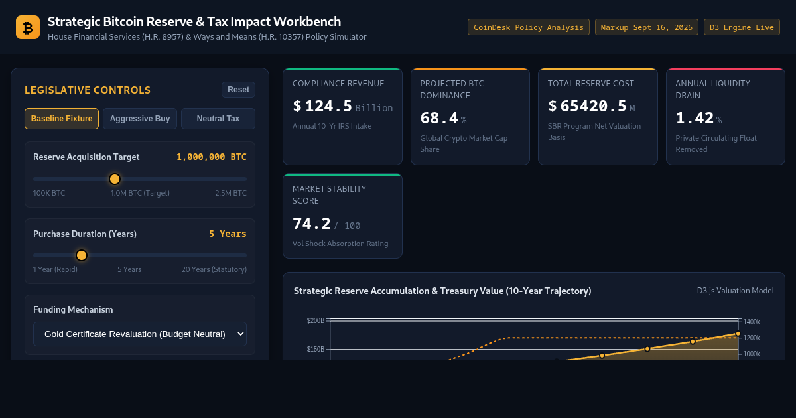Click the Strategic Bitcoin Reserve page title
796x418 pixels.
(194, 21)
